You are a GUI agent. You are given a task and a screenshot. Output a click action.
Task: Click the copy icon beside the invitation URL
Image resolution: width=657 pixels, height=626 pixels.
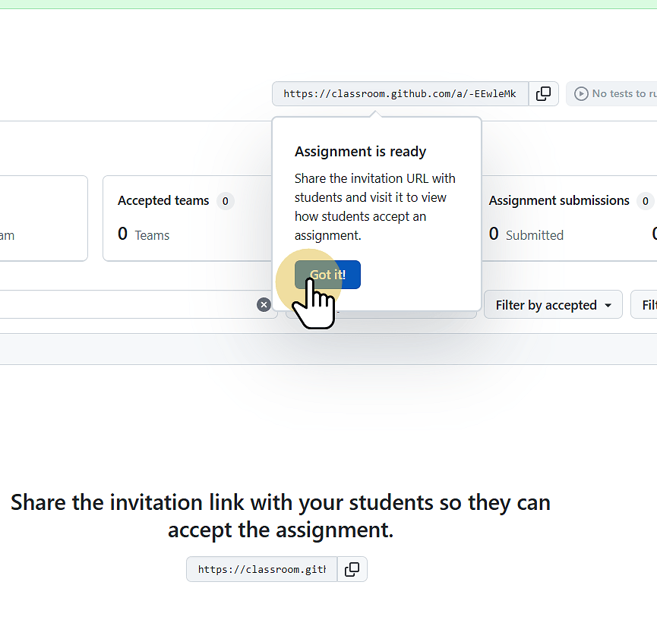pos(544,93)
